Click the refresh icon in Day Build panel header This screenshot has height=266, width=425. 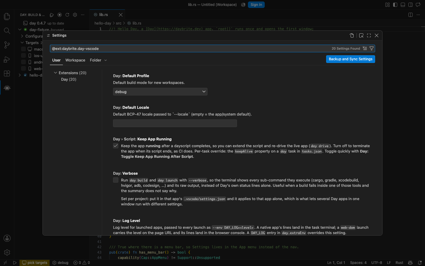click(67, 15)
